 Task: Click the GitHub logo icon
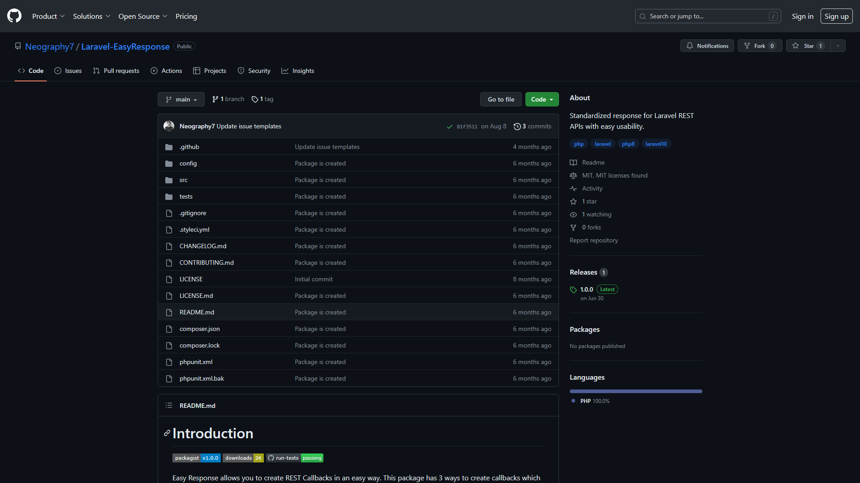[14, 16]
